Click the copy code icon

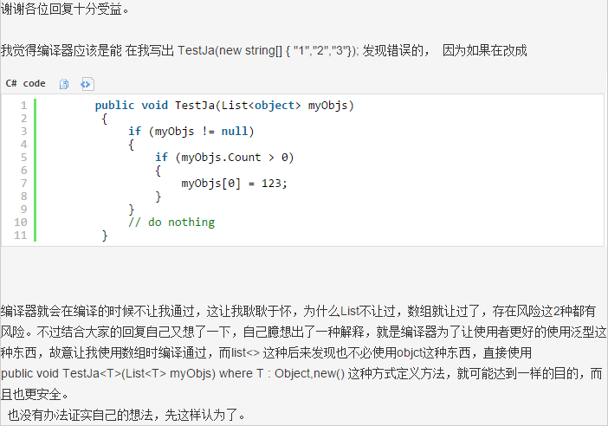[x=64, y=84]
